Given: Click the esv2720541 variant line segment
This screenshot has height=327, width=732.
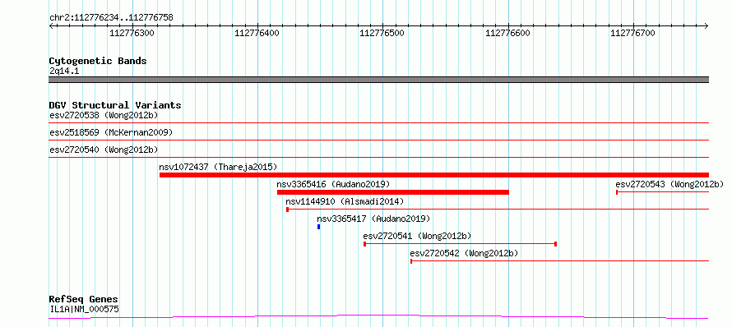Looking at the screenshot, I should [x=461, y=244].
